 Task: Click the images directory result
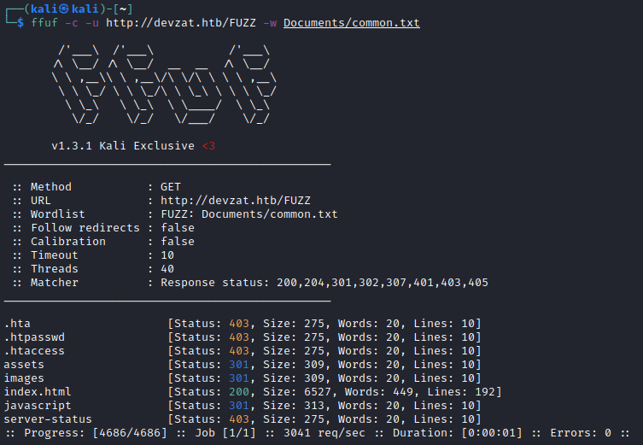click(24, 378)
